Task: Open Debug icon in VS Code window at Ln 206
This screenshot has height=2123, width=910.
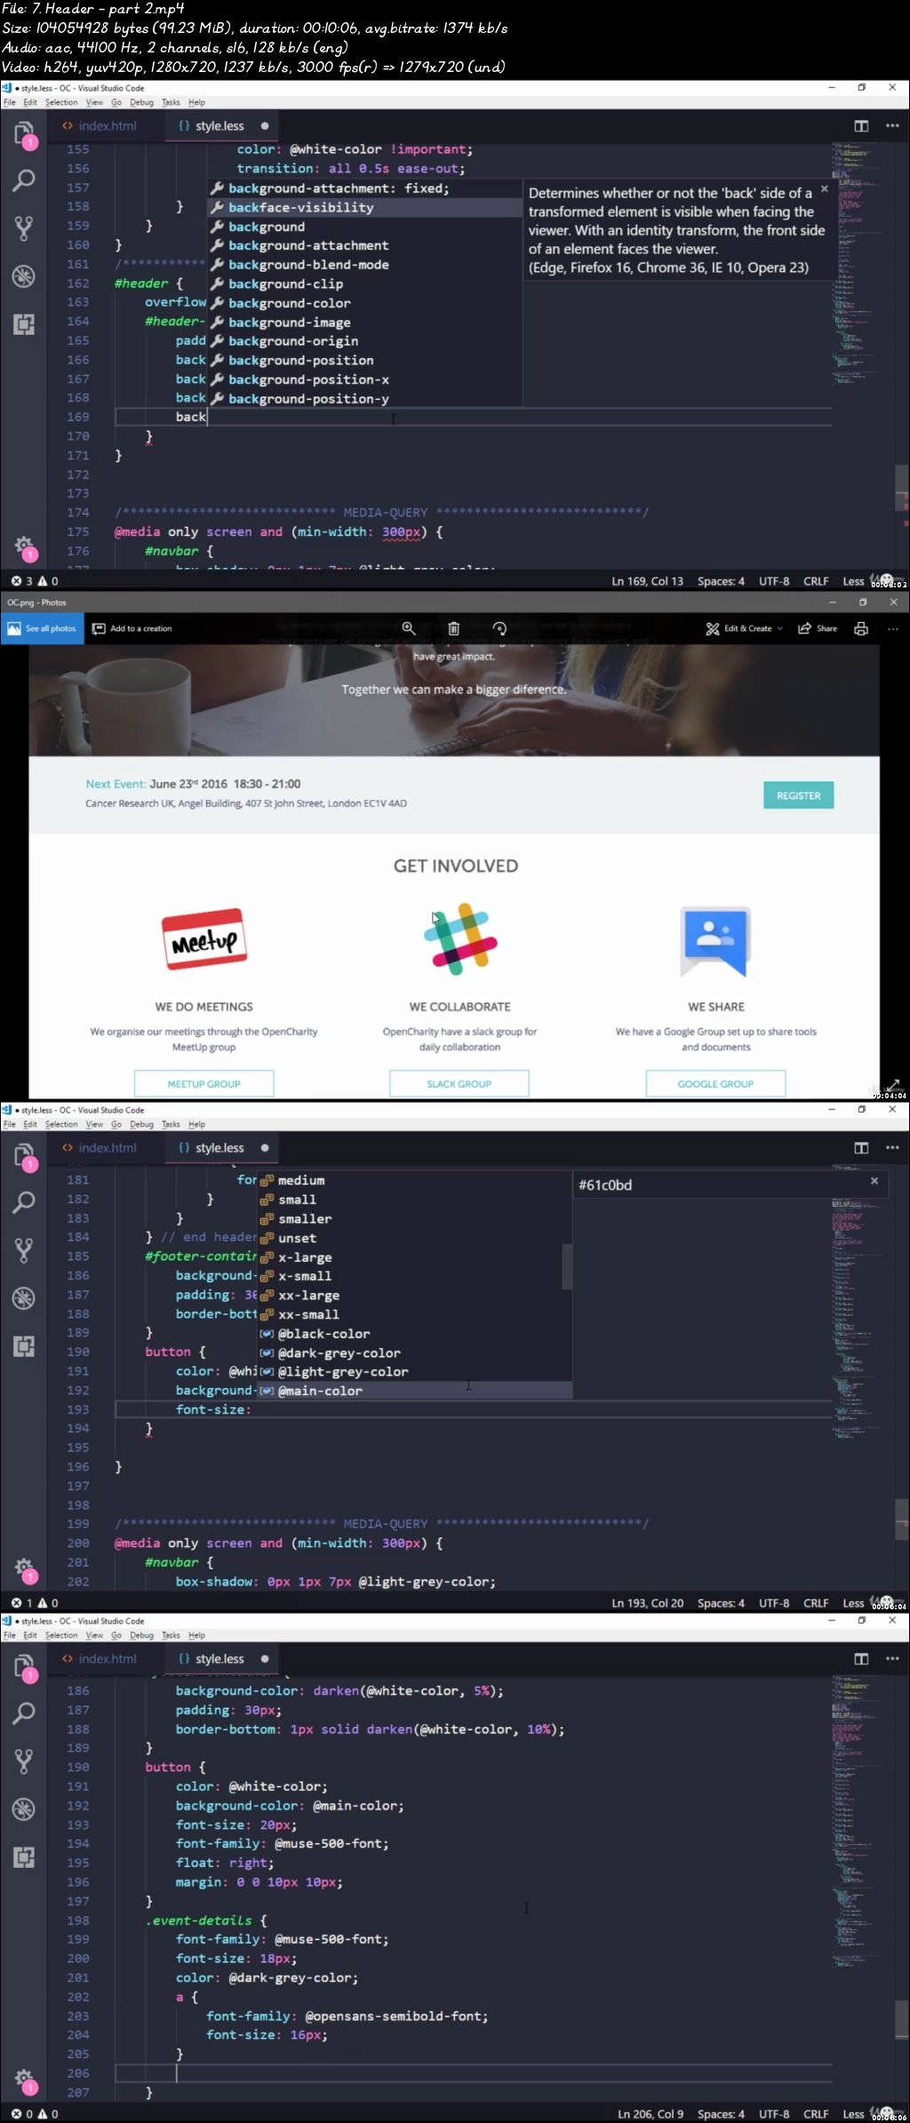Action: click(x=24, y=1809)
